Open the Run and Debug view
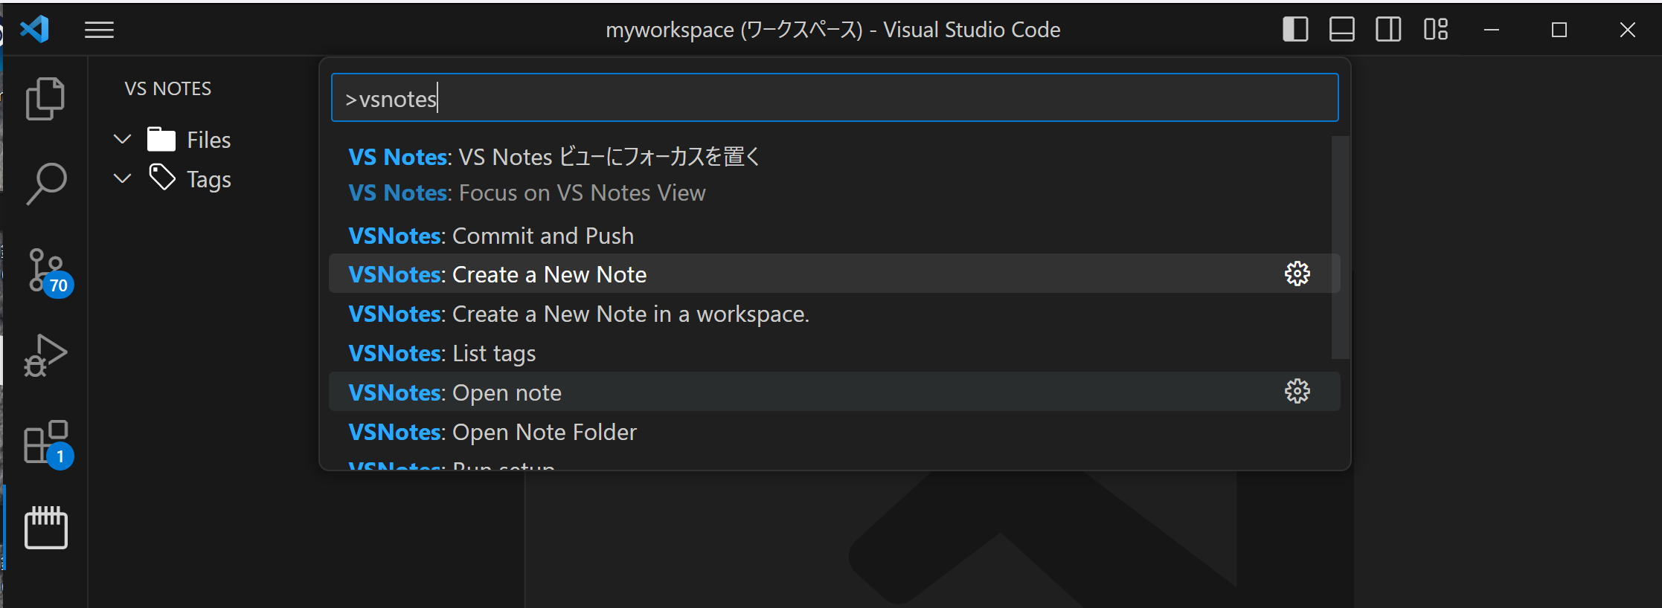This screenshot has width=1662, height=608. tap(45, 355)
